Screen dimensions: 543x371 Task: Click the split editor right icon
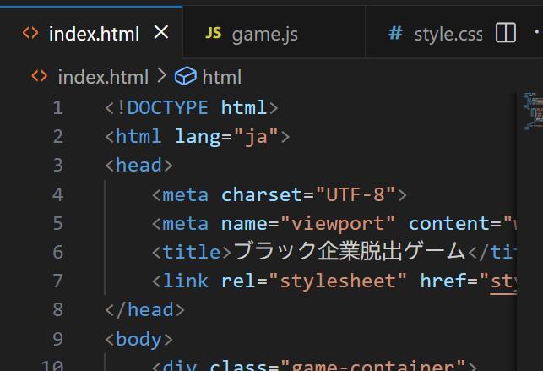click(x=506, y=33)
